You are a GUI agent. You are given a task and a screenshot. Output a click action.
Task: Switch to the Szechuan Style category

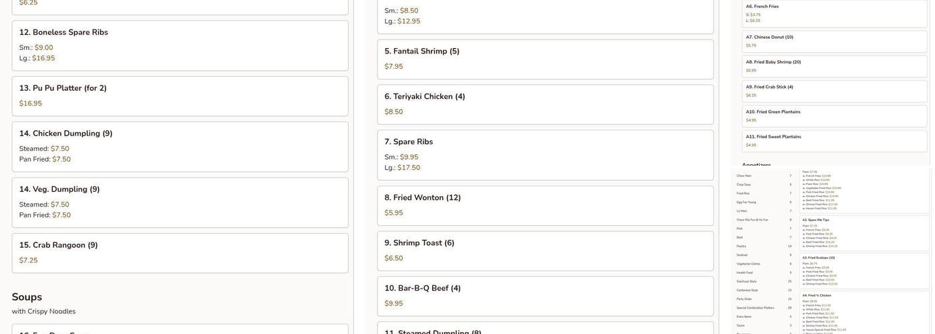click(747, 281)
